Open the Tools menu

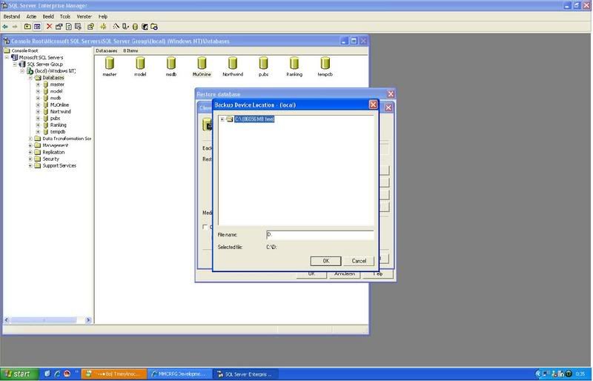[x=65, y=16]
